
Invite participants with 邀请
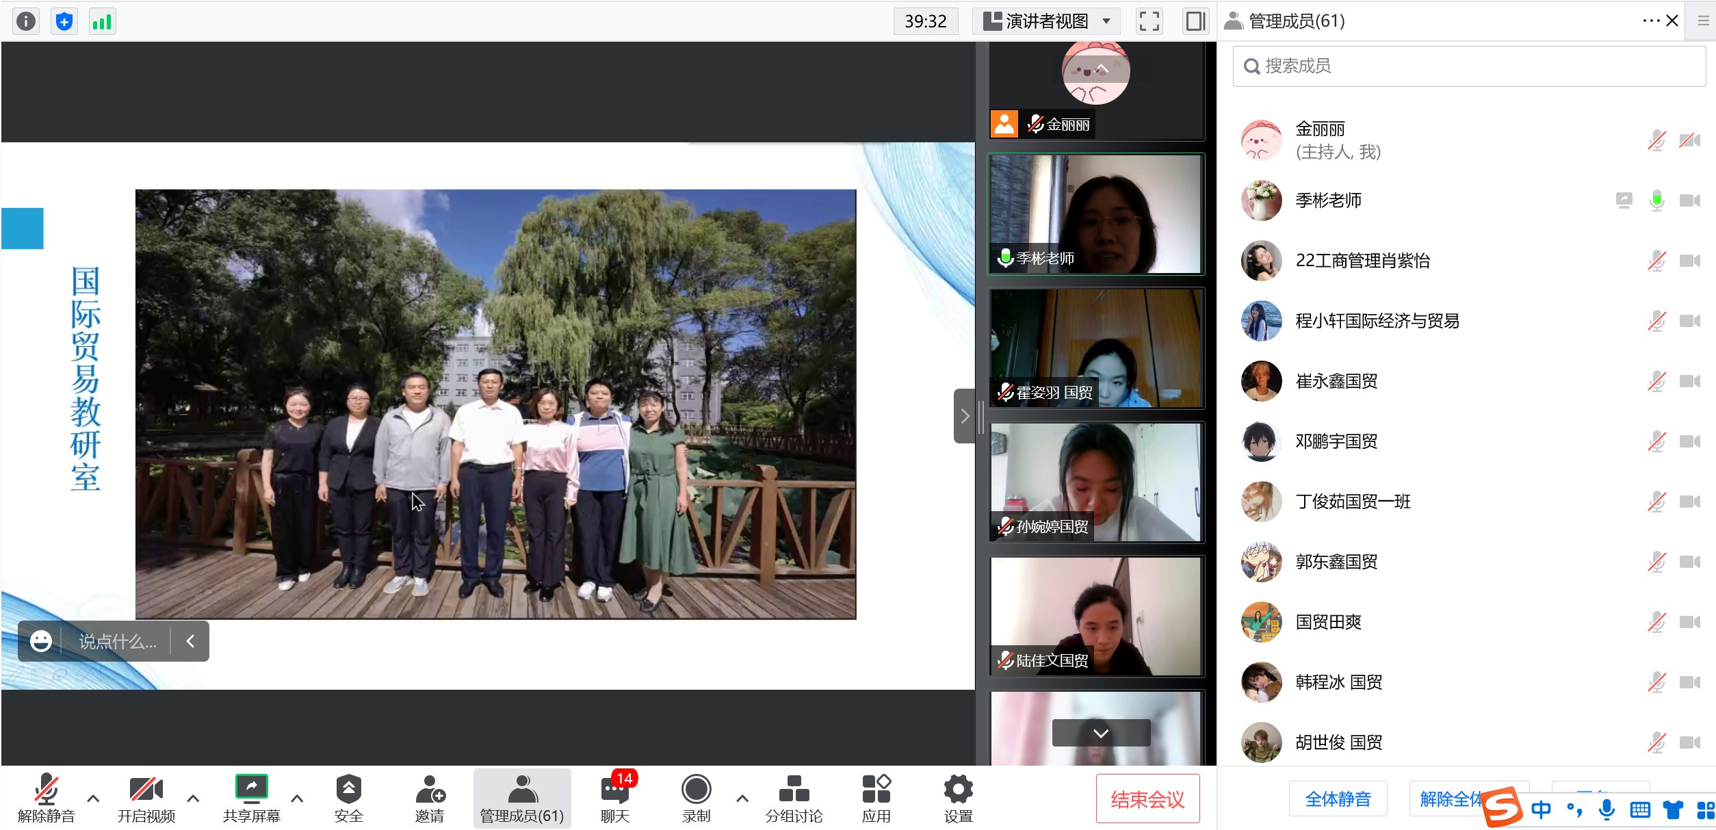(430, 799)
